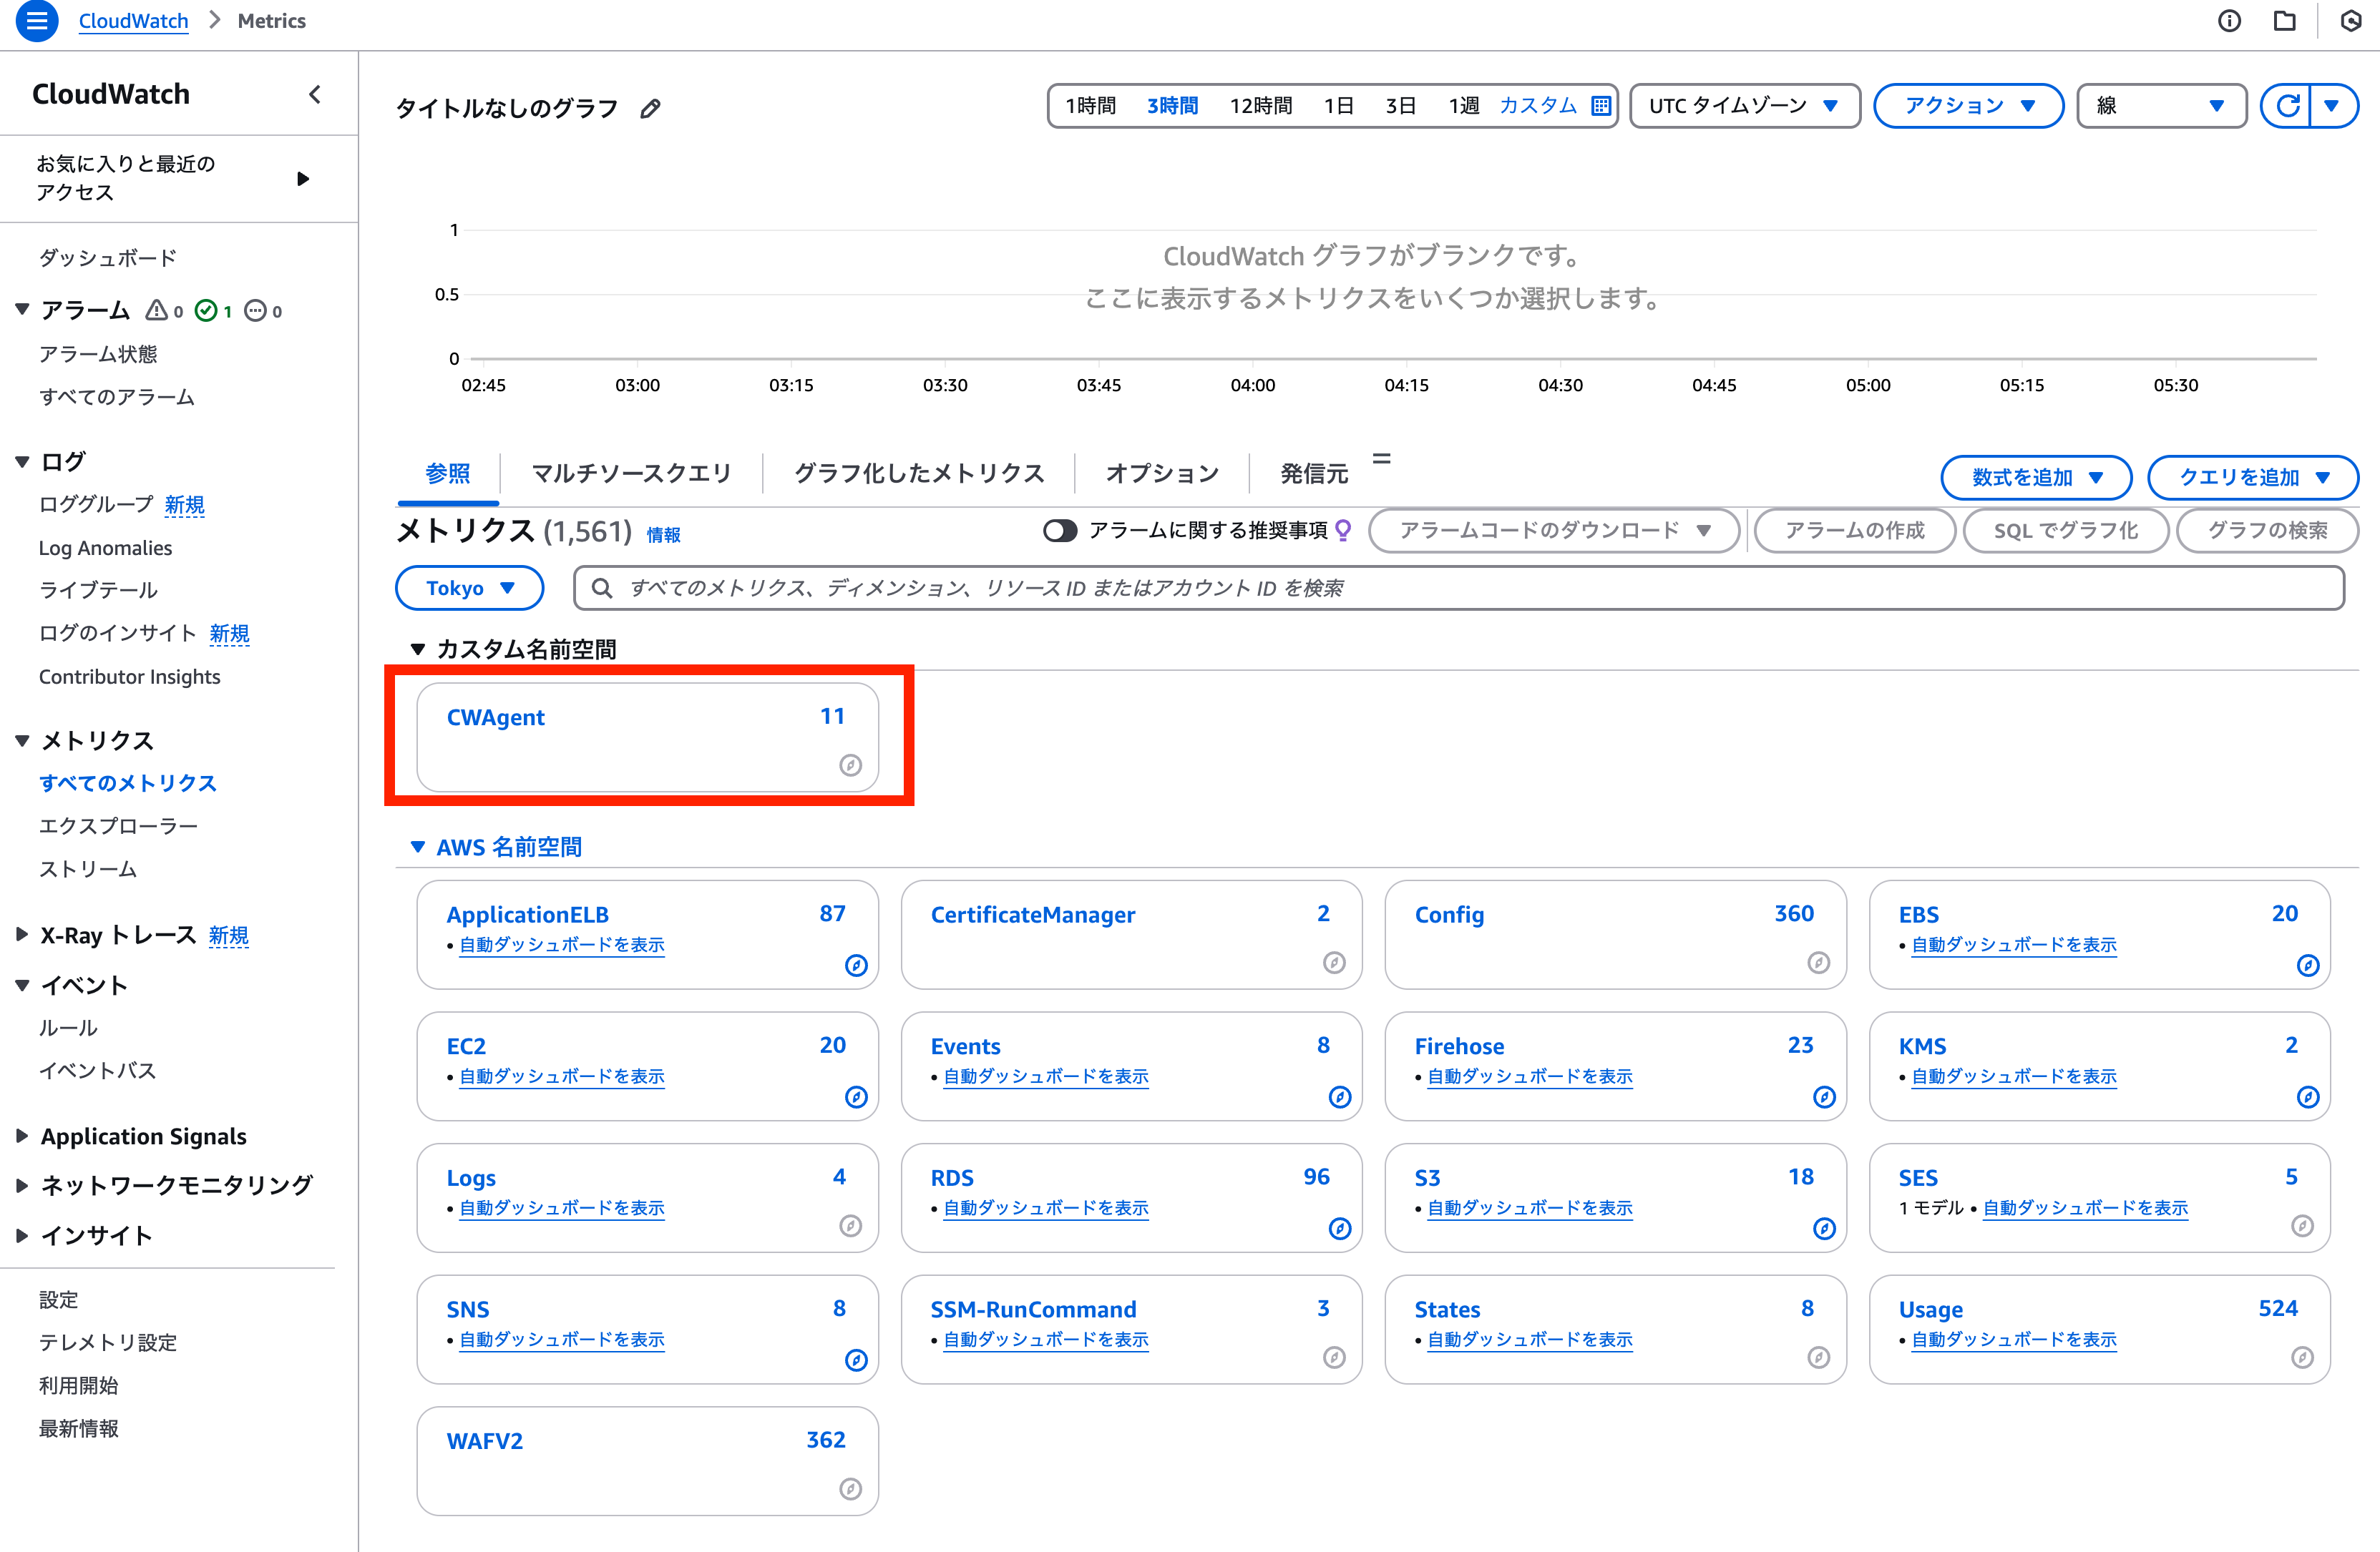Image resolution: width=2380 pixels, height=1552 pixels.
Task: Click the compass icon on the S3 card
Action: point(1824,1229)
